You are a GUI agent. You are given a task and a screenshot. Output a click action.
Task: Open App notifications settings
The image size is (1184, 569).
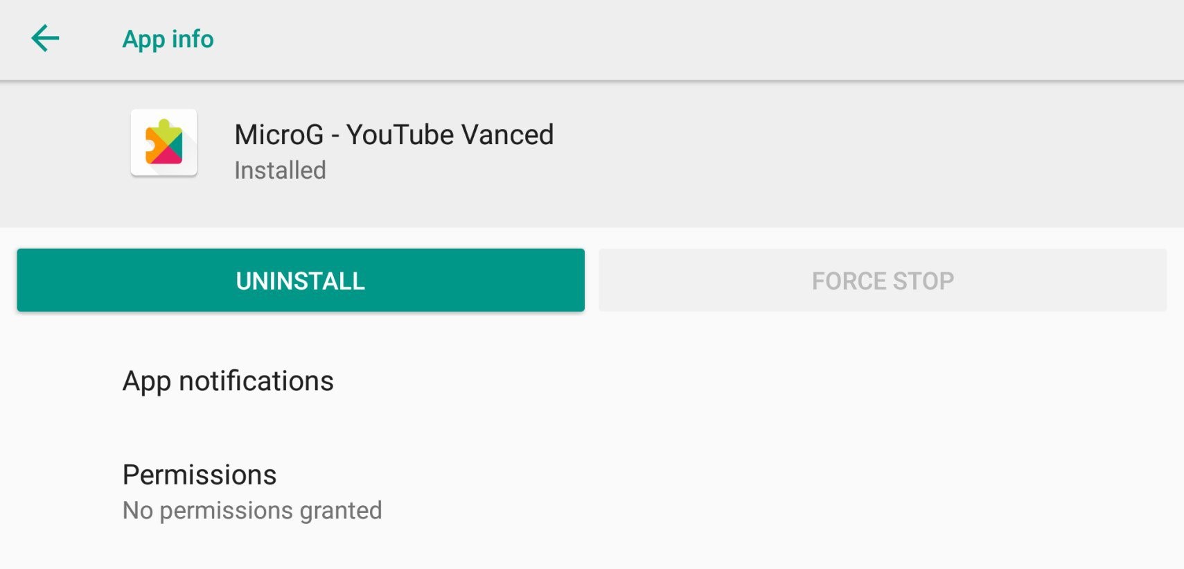(228, 381)
